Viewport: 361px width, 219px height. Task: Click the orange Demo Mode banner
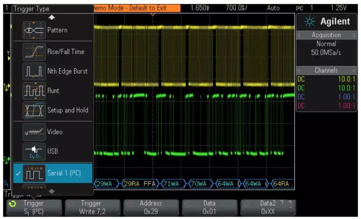136,9
